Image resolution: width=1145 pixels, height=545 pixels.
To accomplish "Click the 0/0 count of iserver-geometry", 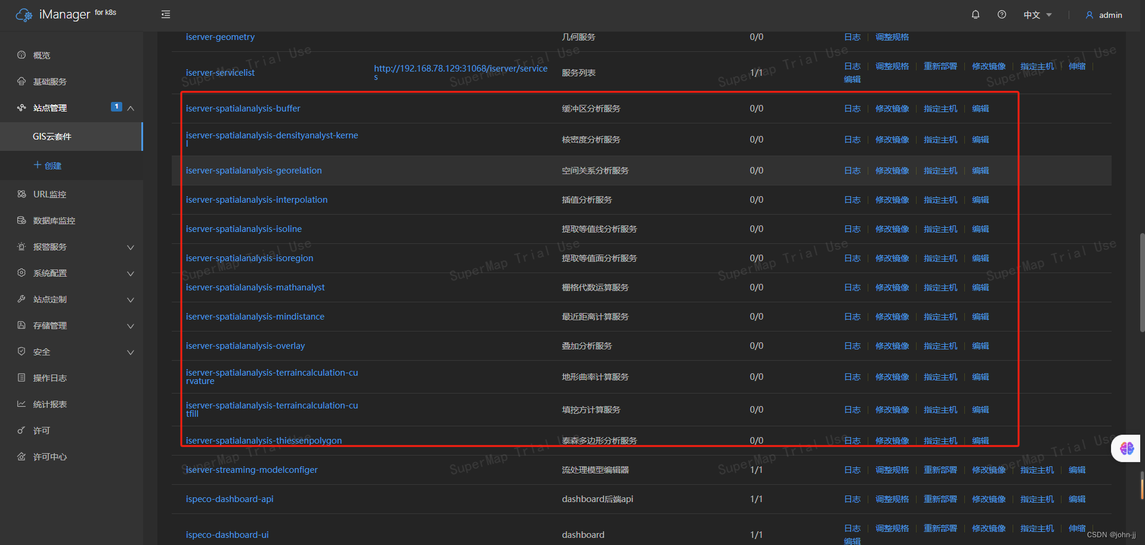I will 756,37.
